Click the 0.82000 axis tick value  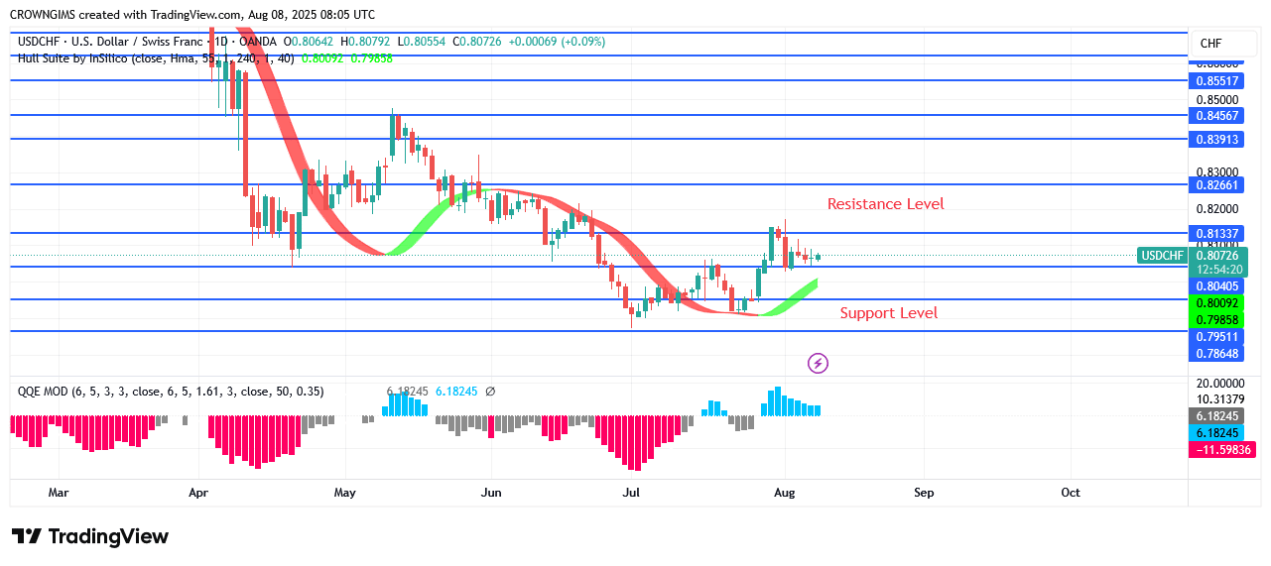pyautogui.click(x=1216, y=209)
